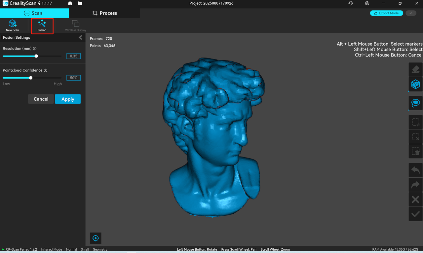Open customer support headset icon
Viewport: 423px width, 253px height.
pyautogui.click(x=351, y=3)
